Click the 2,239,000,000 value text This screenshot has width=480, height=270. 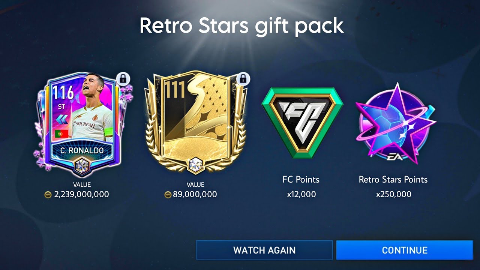click(81, 194)
